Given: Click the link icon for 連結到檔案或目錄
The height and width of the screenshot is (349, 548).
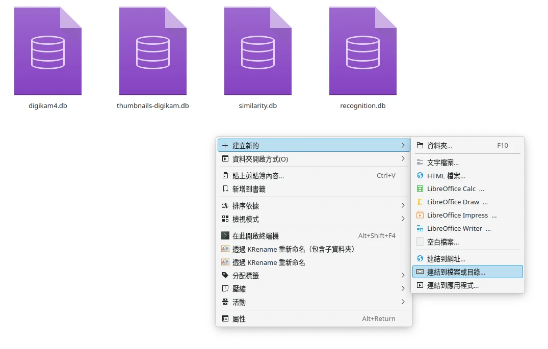Looking at the screenshot, I should point(420,272).
